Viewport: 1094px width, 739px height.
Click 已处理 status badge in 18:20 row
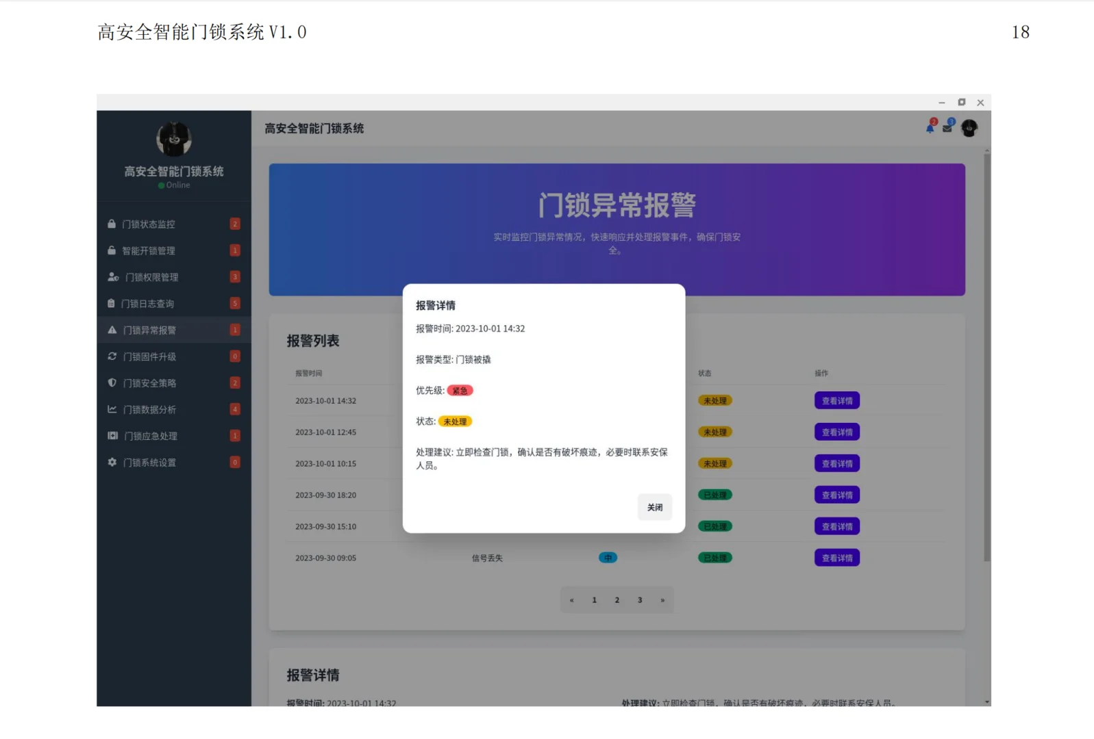[715, 495]
